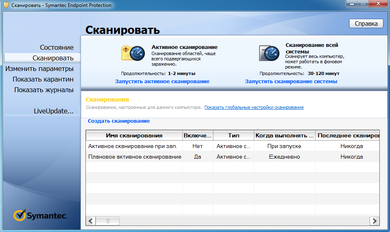
Task: Sort by Последнее сканирование column header
Action: 347,135
